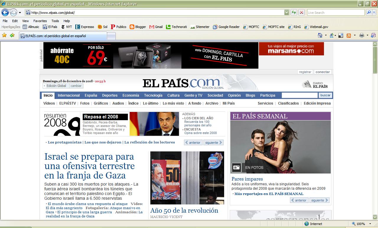Click the EN FOTOS camera icon
Viewport: 378px width, 228px height.
237,168
